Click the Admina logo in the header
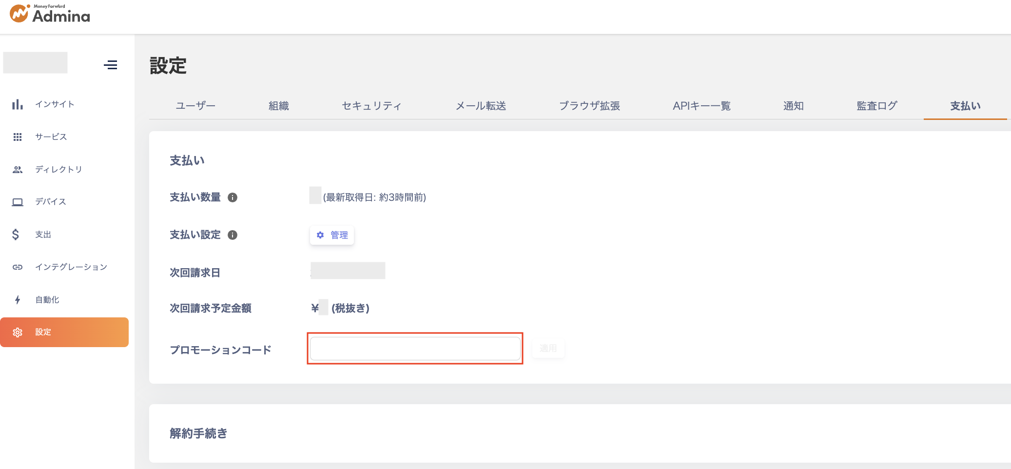This screenshot has height=469, width=1011. tap(50, 14)
